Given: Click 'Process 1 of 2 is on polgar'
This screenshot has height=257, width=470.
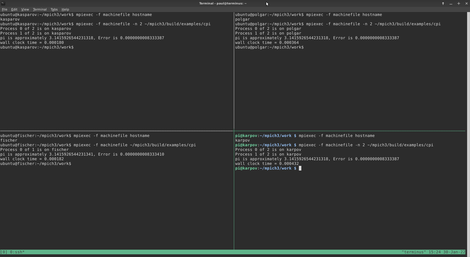Looking at the screenshot, I should [x=268, y=33].
